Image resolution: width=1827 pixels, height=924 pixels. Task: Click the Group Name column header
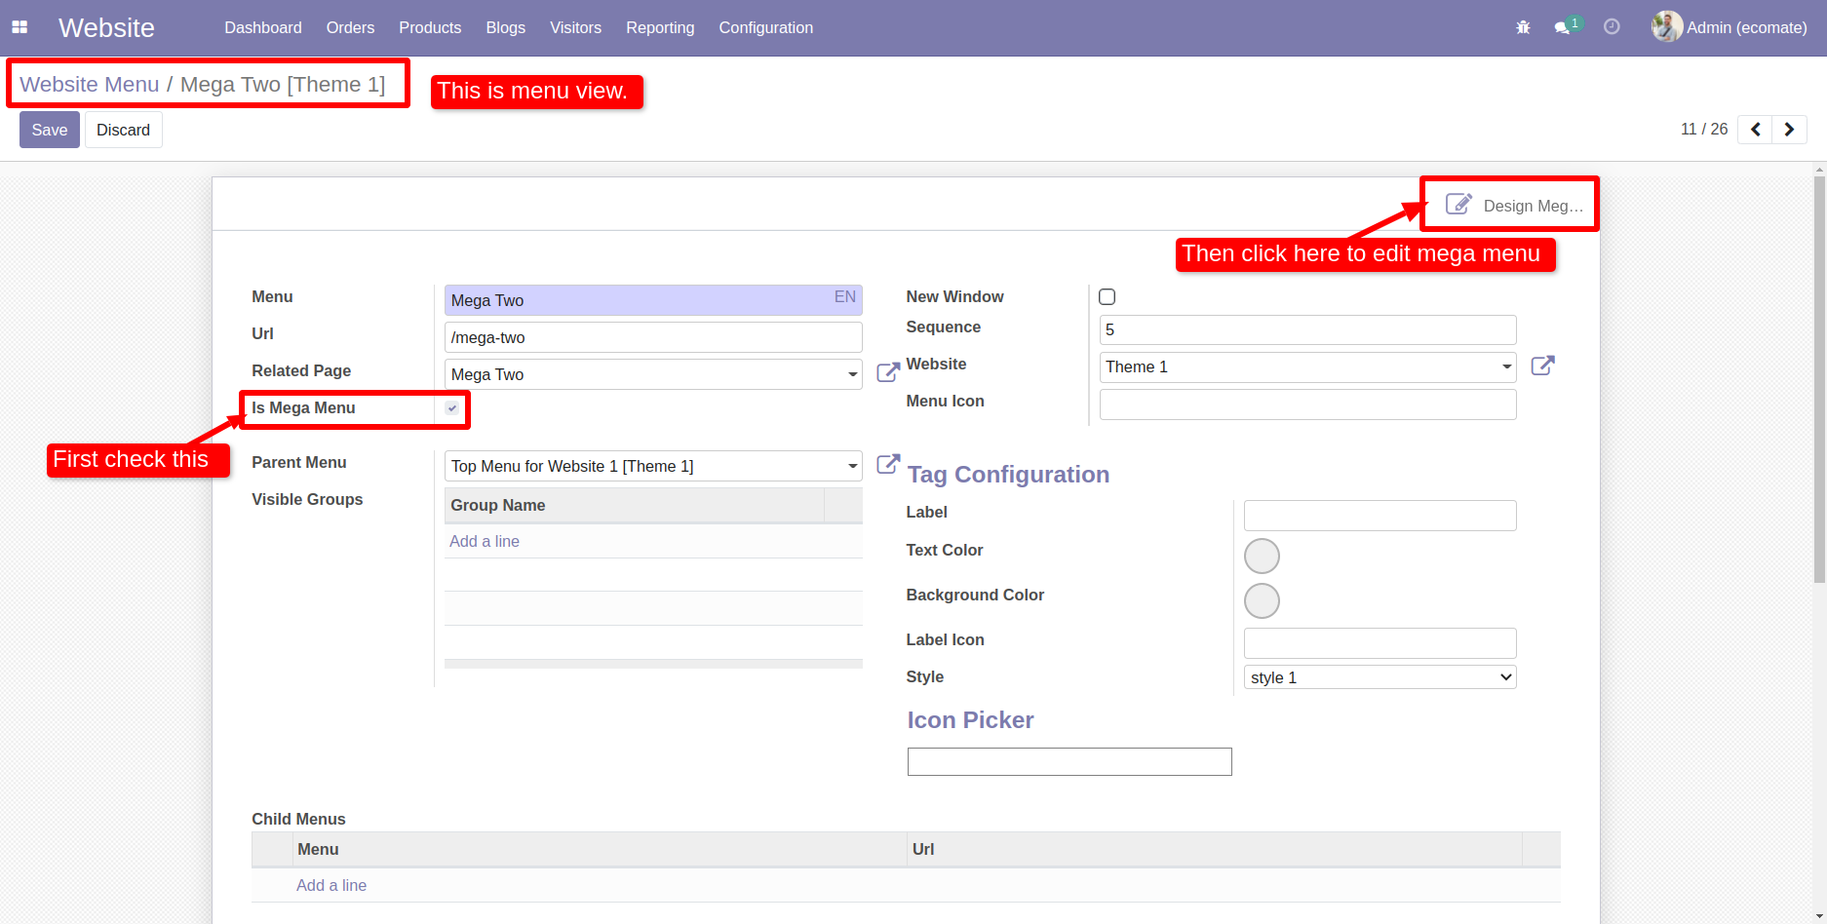pos(635,505)
